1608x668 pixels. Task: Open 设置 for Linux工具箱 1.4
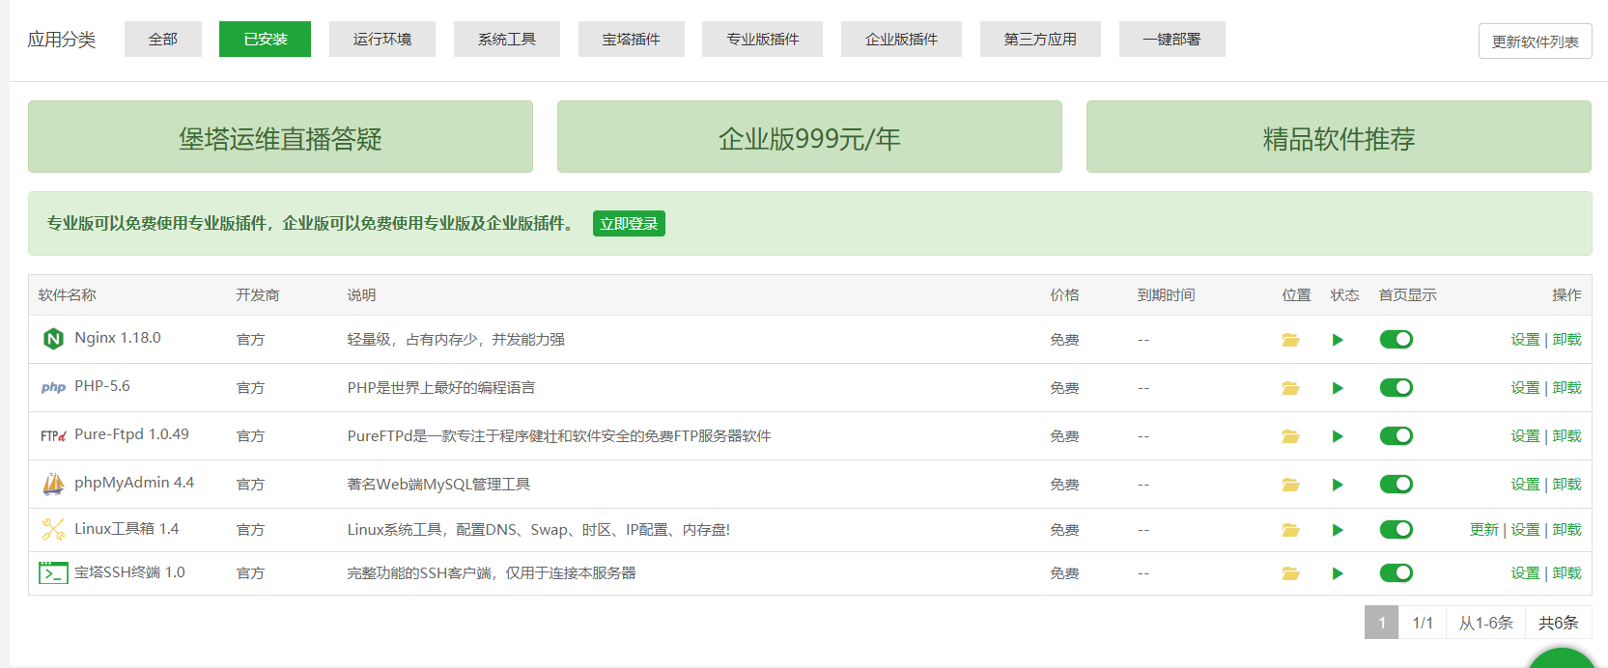1526,530
